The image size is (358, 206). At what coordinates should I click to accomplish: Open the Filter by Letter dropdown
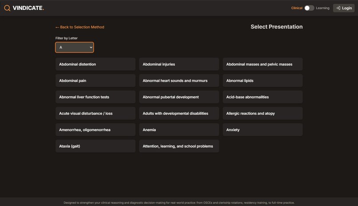pos(75,47)
